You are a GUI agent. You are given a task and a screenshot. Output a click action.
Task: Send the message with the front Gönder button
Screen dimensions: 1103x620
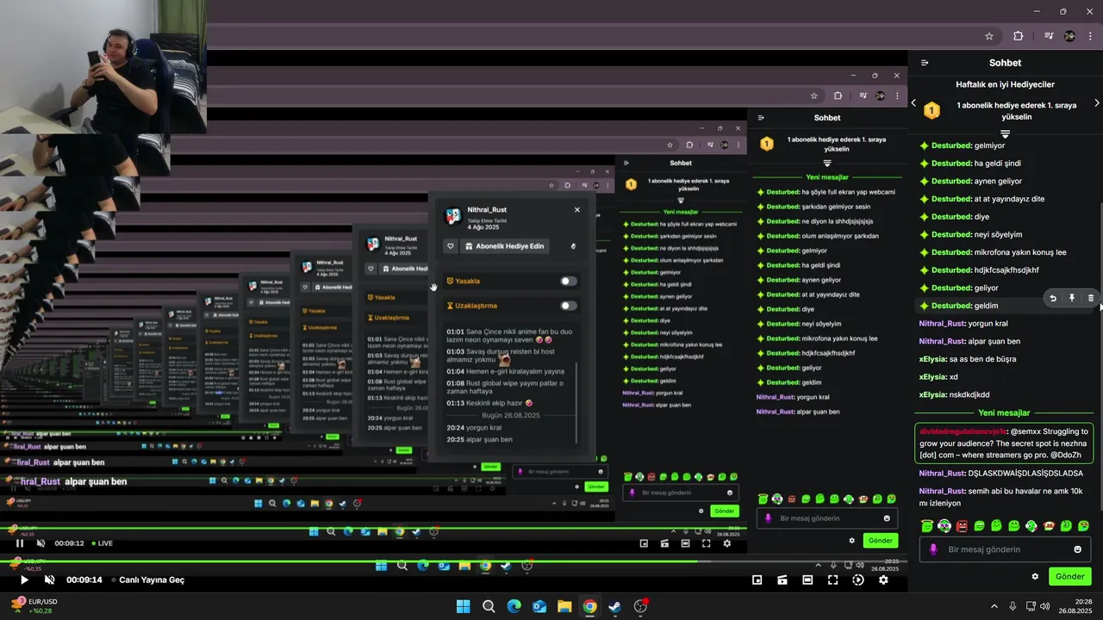1069,577
